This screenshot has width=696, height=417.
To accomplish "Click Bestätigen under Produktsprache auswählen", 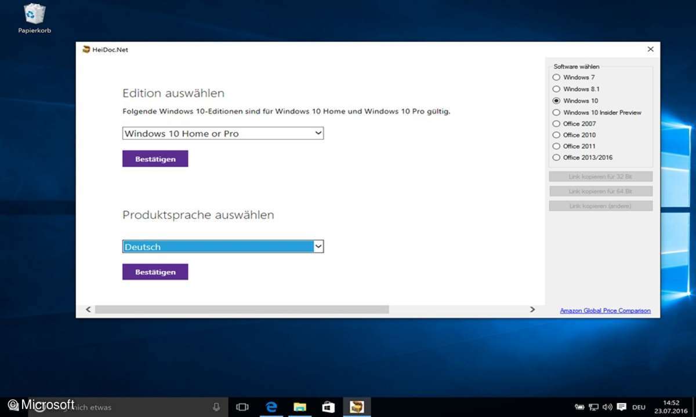I will pos(155,272).
